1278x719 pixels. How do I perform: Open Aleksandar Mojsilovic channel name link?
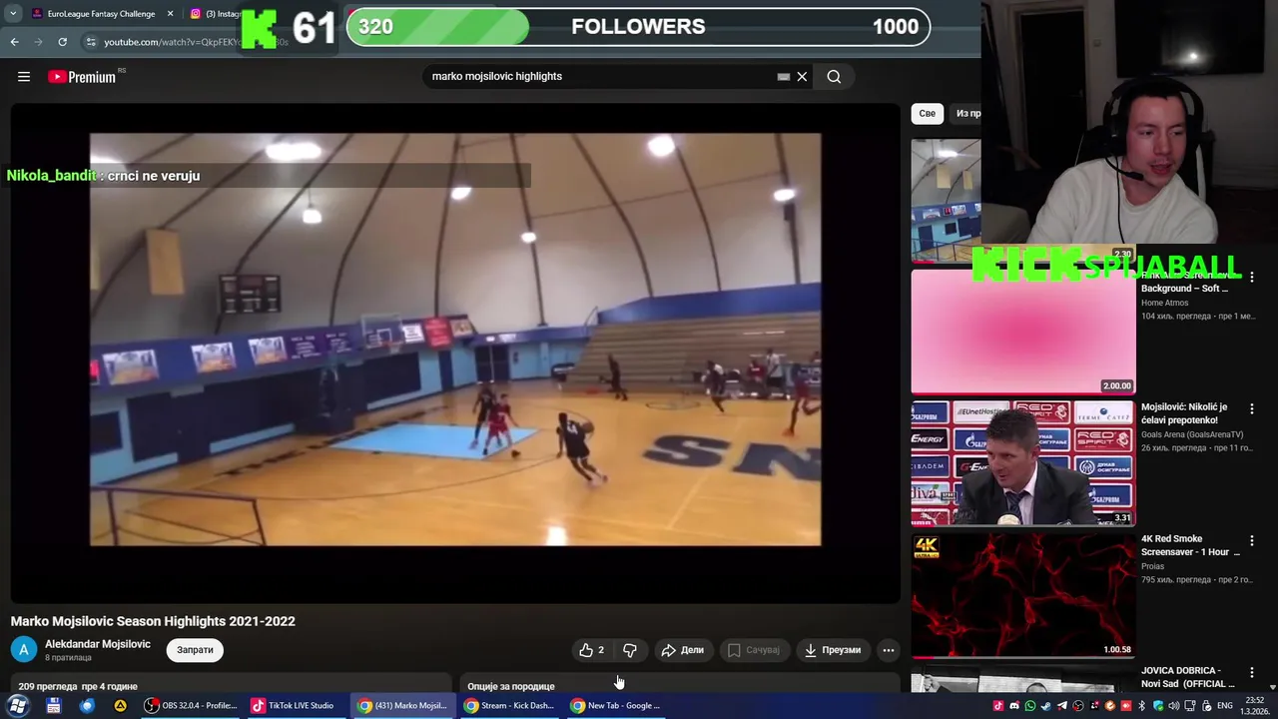(98, 644)
